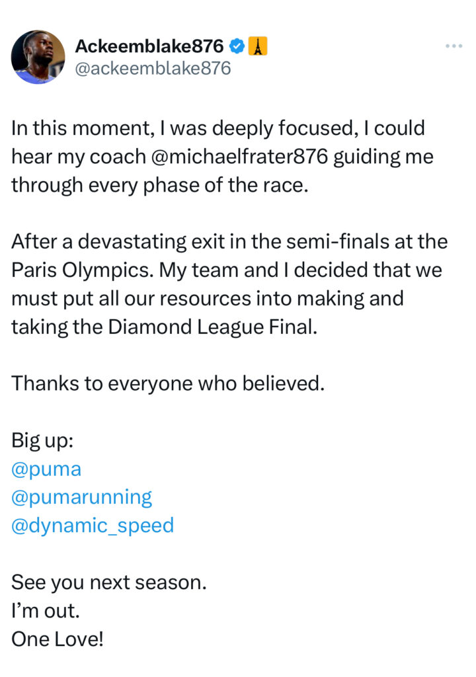Click the 'I'm out.' line

pyautogui.click(x=46, y=611)
